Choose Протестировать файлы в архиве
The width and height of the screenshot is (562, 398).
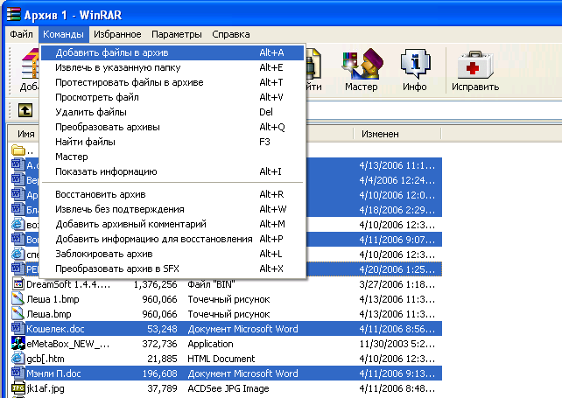(x=172, y=82)
